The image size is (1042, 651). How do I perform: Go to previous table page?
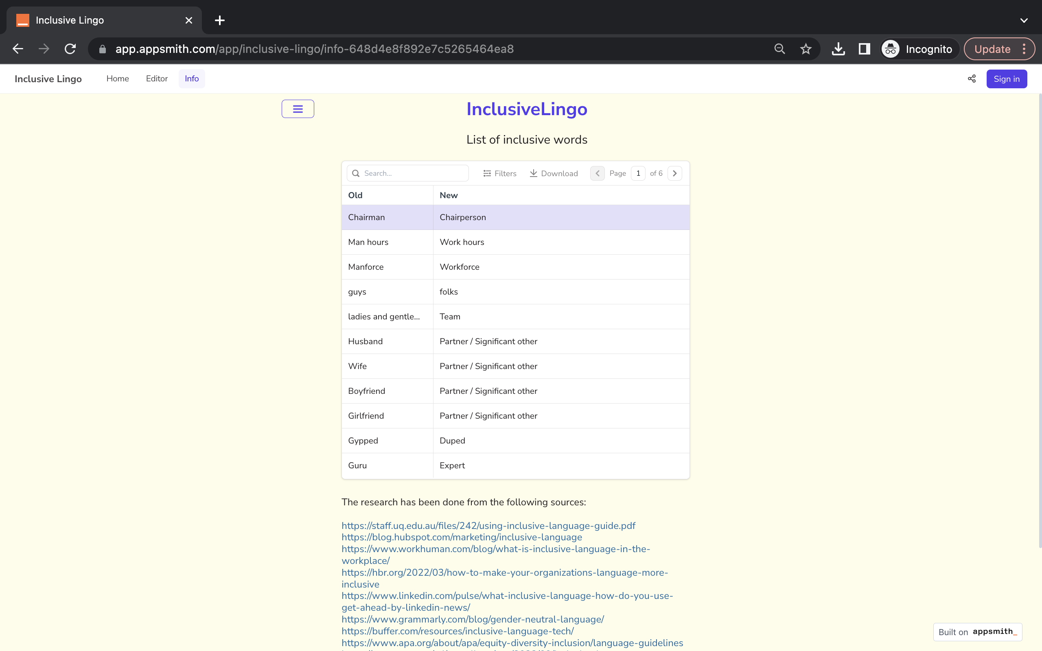tap(597, 173)
